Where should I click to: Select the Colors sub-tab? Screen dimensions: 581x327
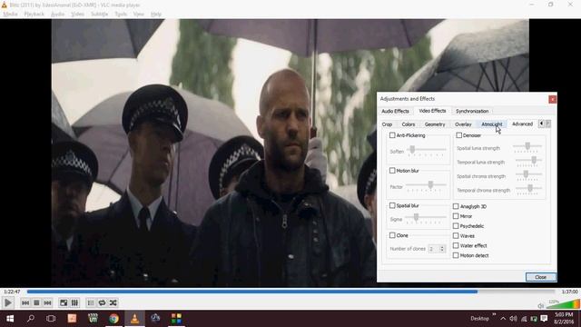pyautogui.click(x=409, y=124)
